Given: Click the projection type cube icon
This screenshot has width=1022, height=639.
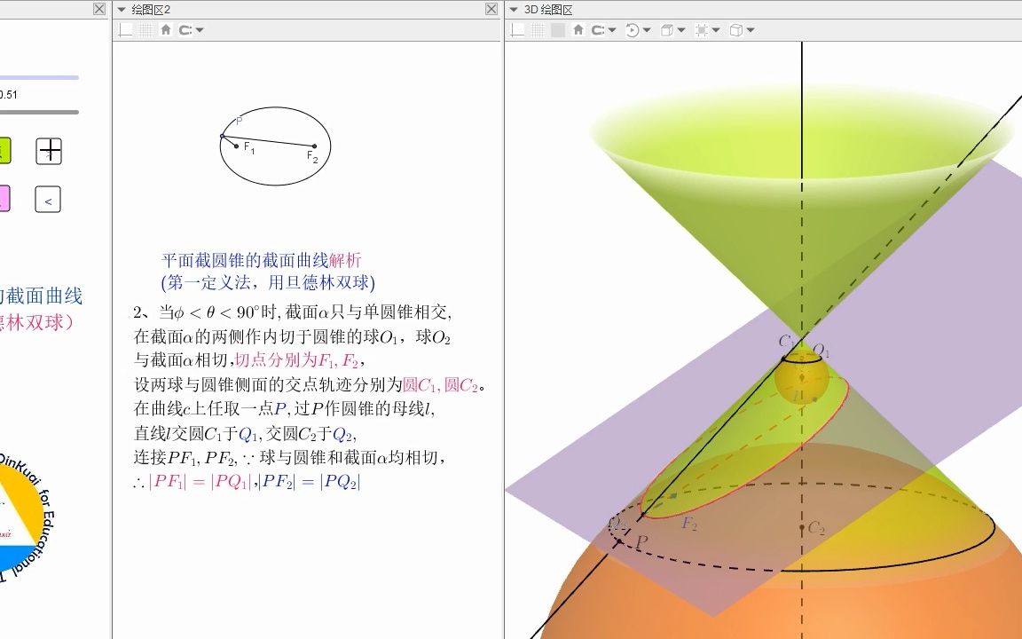Looking at the screenshot, I should pos(735,30).
